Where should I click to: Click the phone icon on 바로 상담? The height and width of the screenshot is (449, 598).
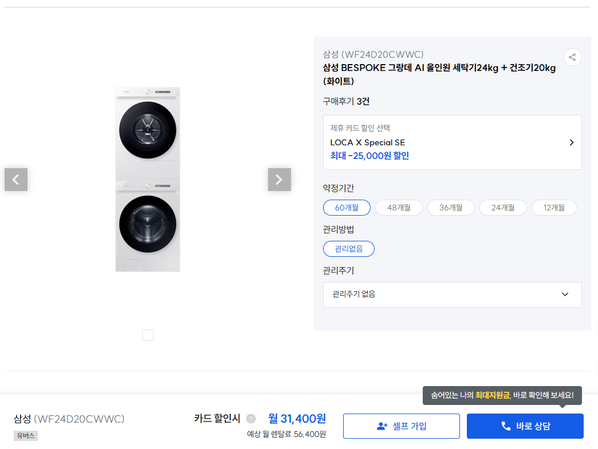pyautogui.click(x=506, y=426)
